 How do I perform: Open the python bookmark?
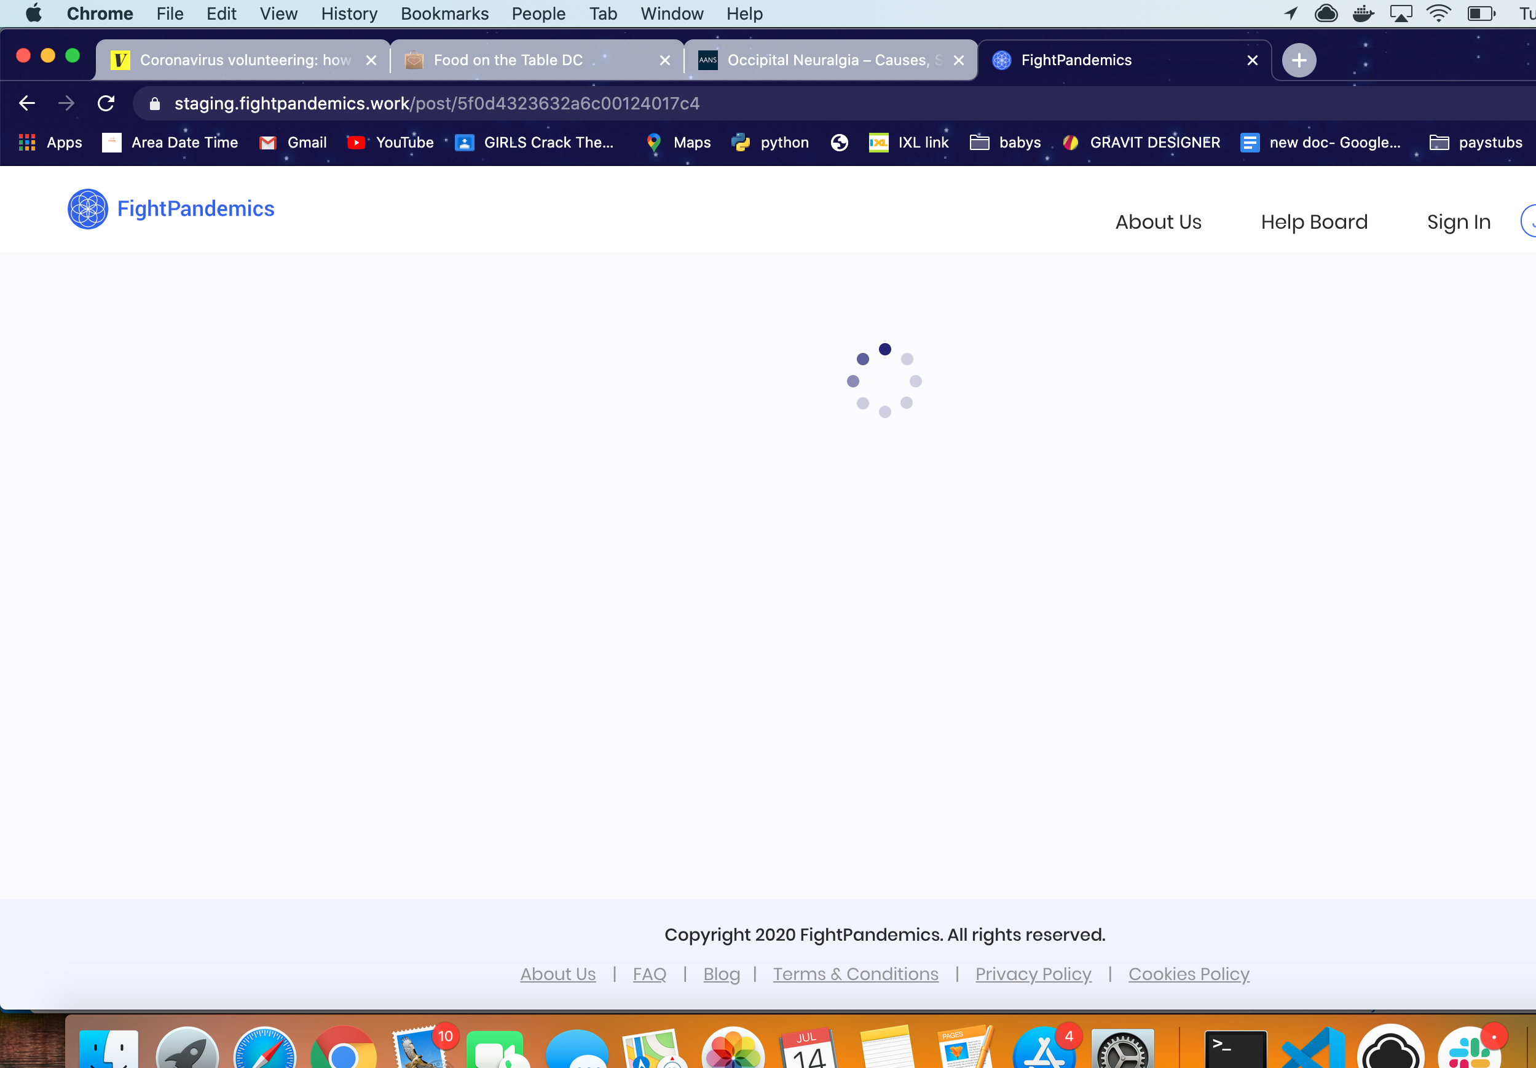pos(770,143)
